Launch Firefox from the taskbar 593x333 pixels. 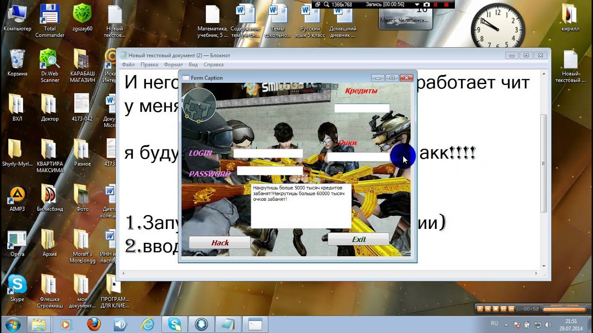coord(93,324)
